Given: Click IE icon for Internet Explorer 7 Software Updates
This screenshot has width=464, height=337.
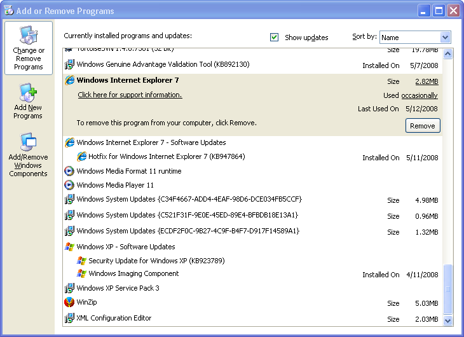Looking at the screenshot, I should tap(69, 142).
